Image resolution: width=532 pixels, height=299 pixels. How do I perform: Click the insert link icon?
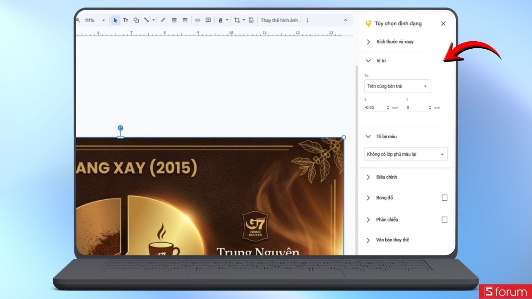198,20
